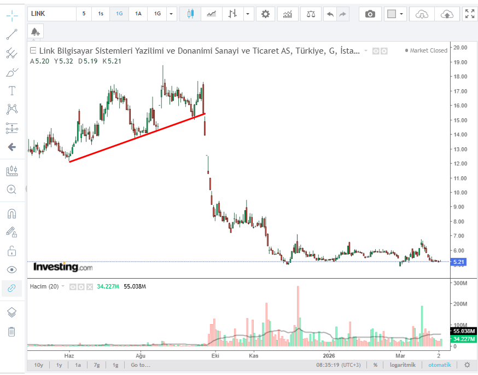Open the interval dropdown arrow
This screenshot has width=478, height=375.
tap(171, 14)
